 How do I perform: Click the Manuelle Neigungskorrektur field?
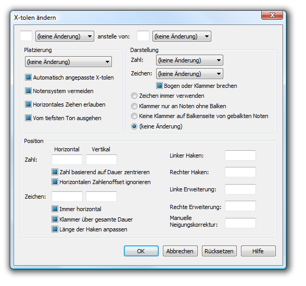pos(240,223)
